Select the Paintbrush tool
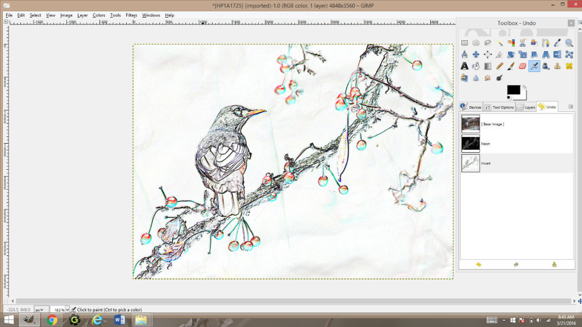Image resolution: width=582 pixels, height=327 pixels. pyautogui.click(x=510, y=66)
